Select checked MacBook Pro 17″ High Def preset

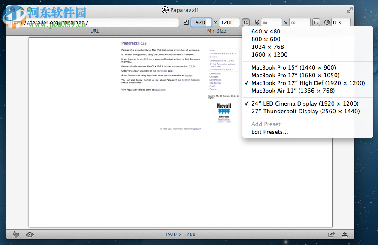click(308, 83)
